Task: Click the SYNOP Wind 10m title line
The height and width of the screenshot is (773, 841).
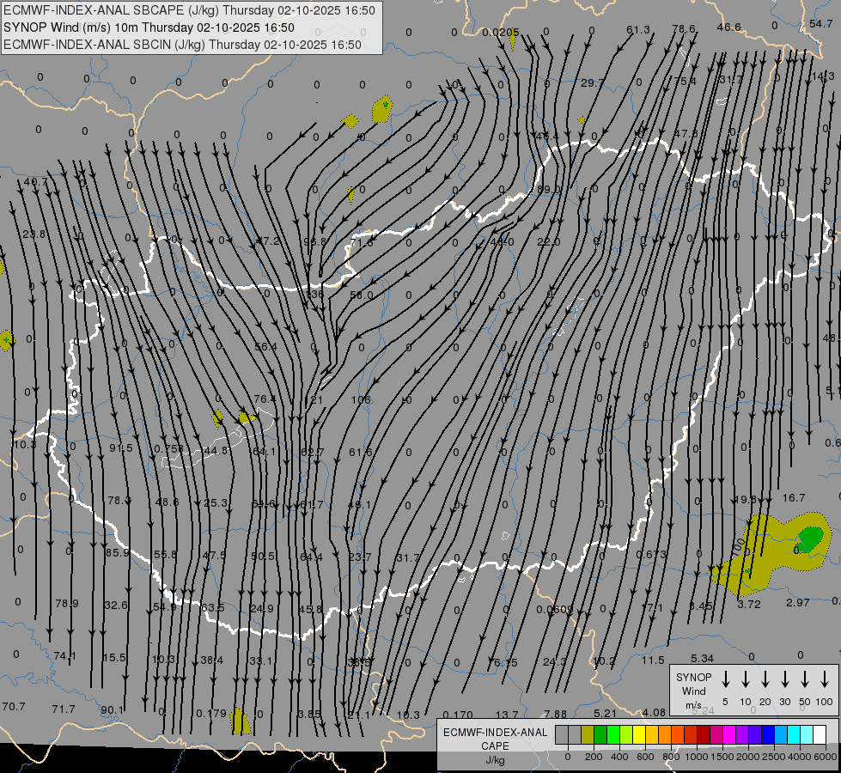Action: [149, 27]
